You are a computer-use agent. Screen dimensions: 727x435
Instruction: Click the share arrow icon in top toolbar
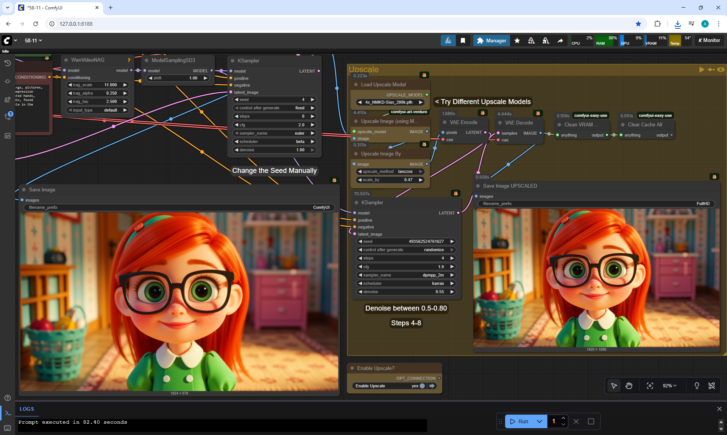click(560, 40)
